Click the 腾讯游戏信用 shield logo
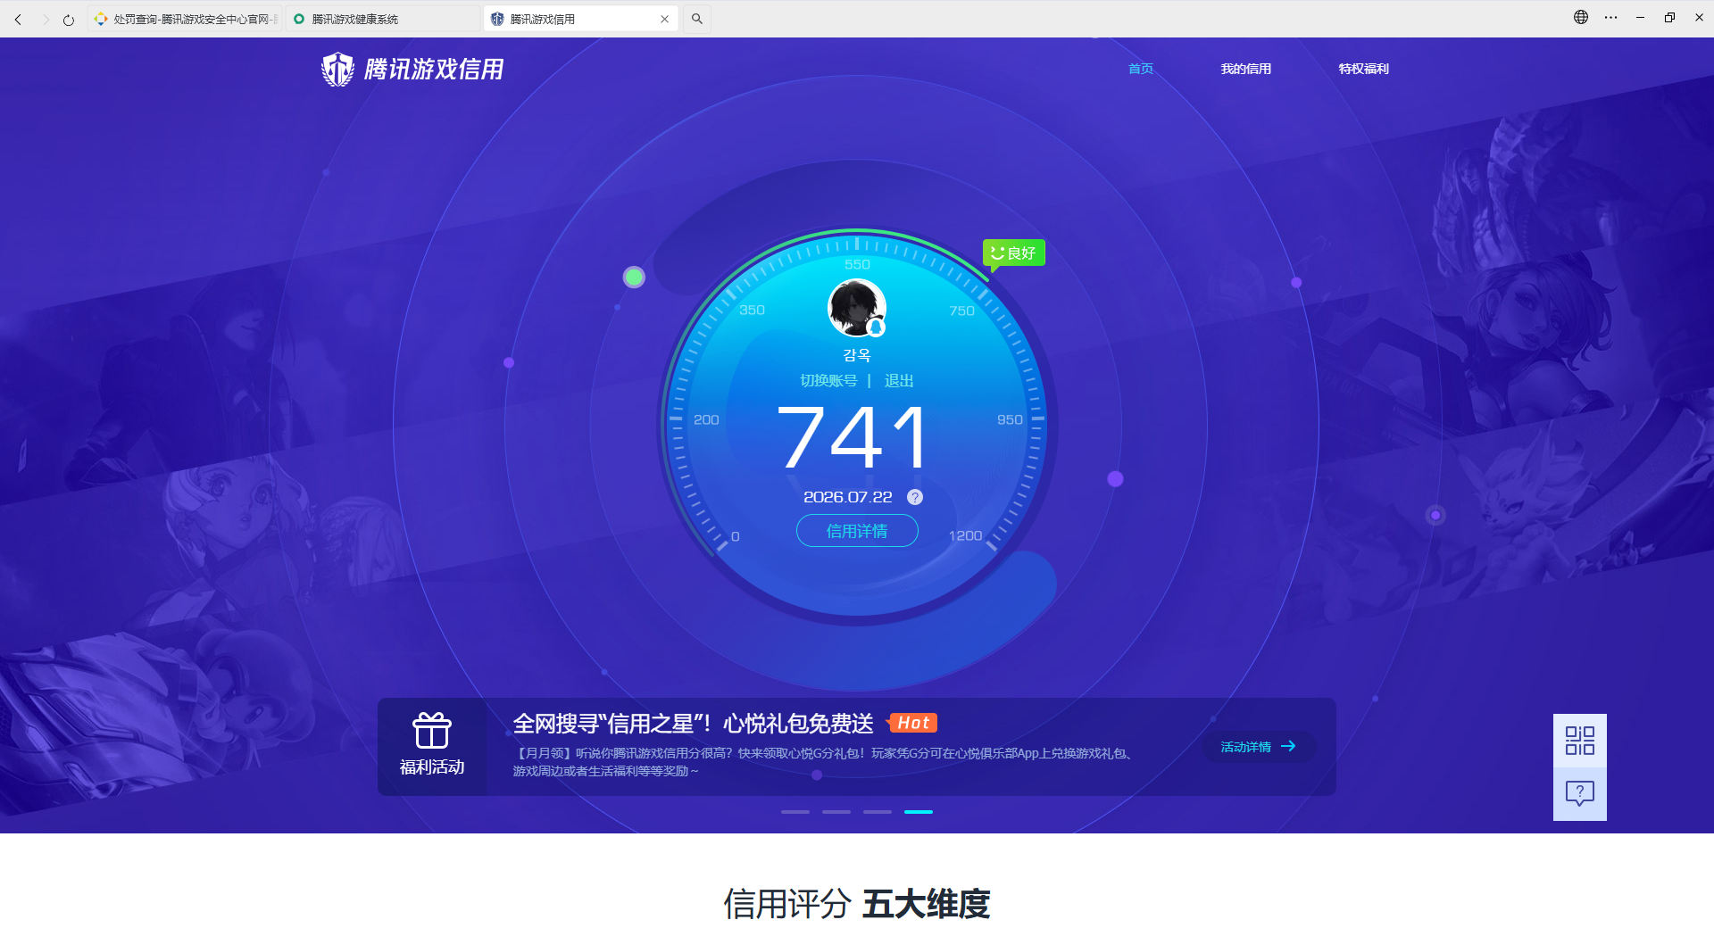Screen dimensions: 1714x928 point(412,69)
